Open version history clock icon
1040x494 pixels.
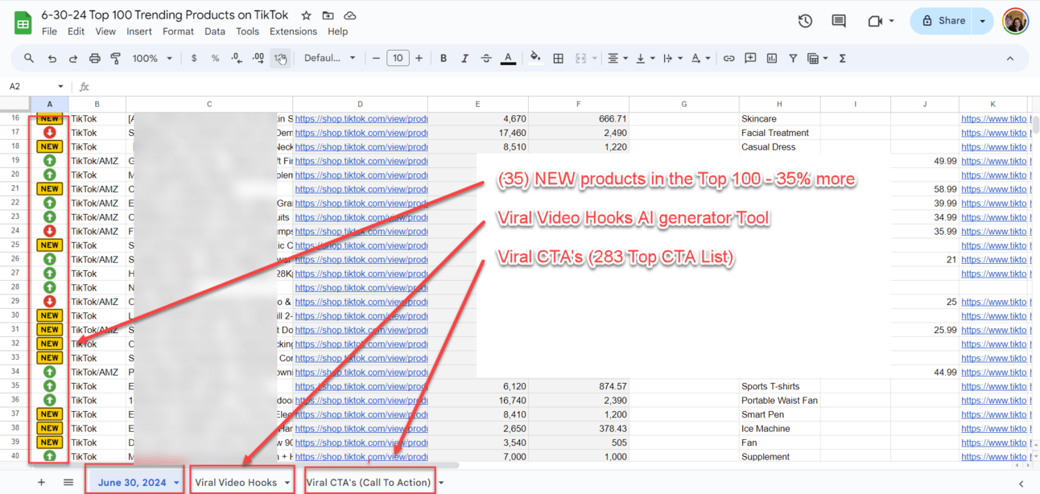(x=805, y=21)
